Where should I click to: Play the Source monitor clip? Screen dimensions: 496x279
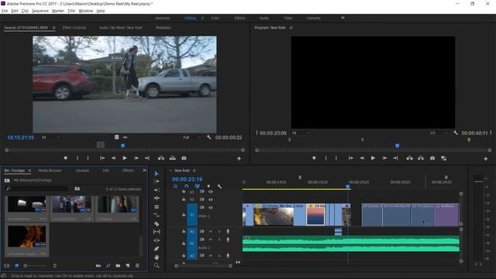tap(125, 158)
